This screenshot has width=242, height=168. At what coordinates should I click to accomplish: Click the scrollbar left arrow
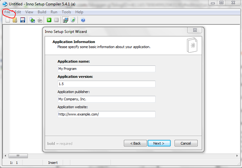pos(5,156)
